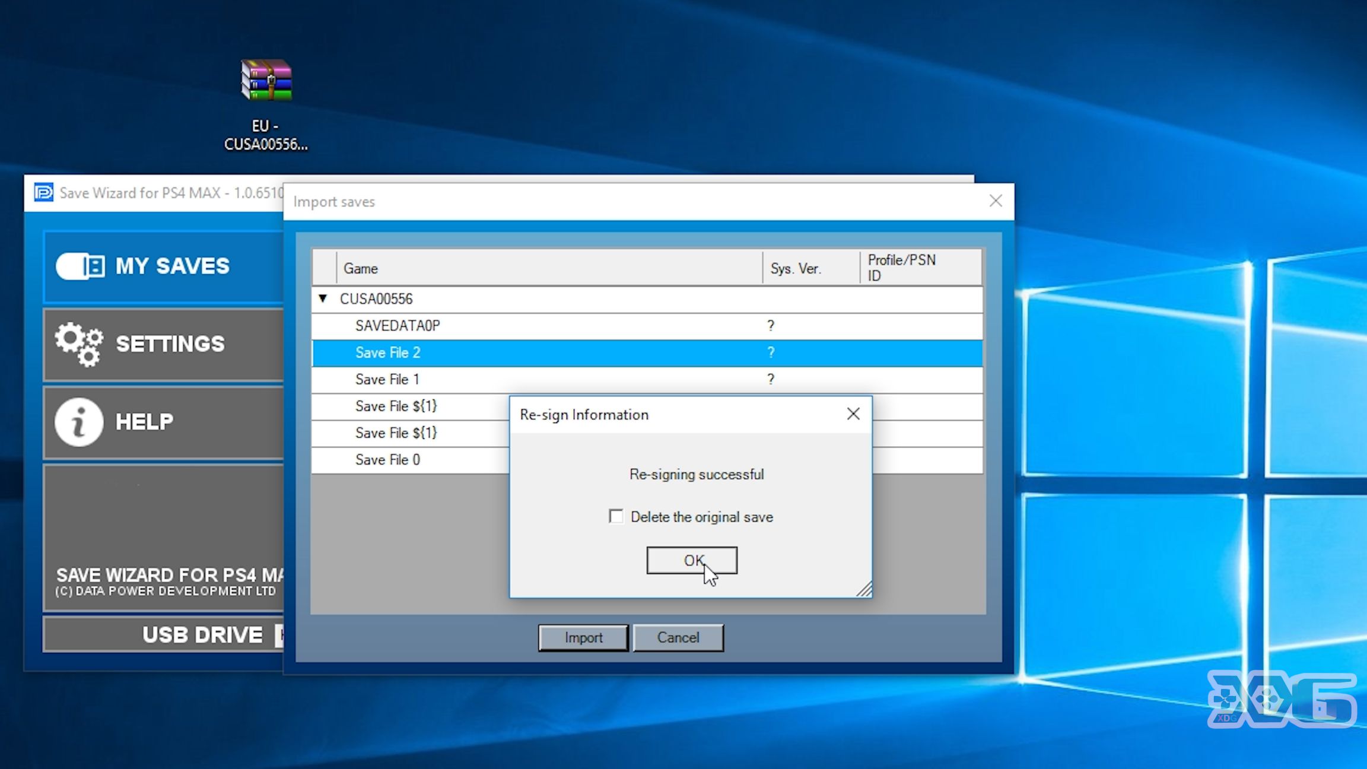Select the CUSA00556 game row
Image resolution: width=1367 pixels, height=769 pixels.
(x=647, y=298)
